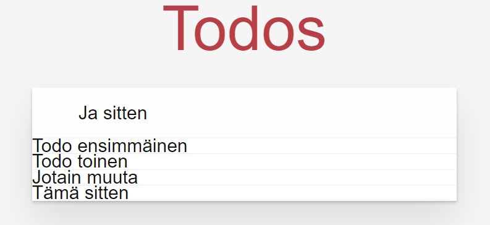Image resolution: width=490 pixels, height=225 pixels.
Task: Select the 'Tämä sitten' list item
Action: pos(244,193)
